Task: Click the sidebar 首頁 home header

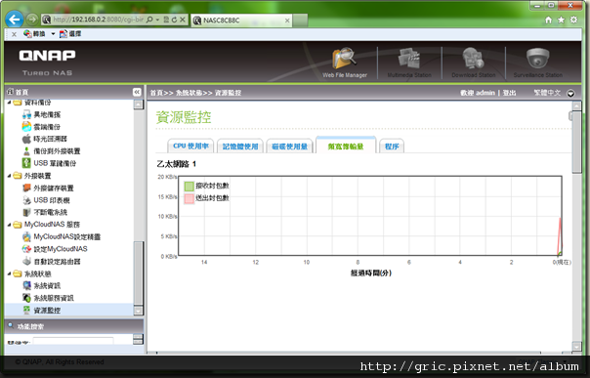Action: coord(18,92)
